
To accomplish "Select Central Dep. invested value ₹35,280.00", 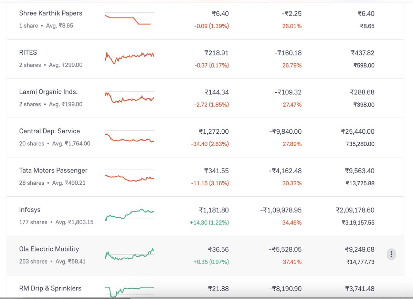I will pos(360,144).
